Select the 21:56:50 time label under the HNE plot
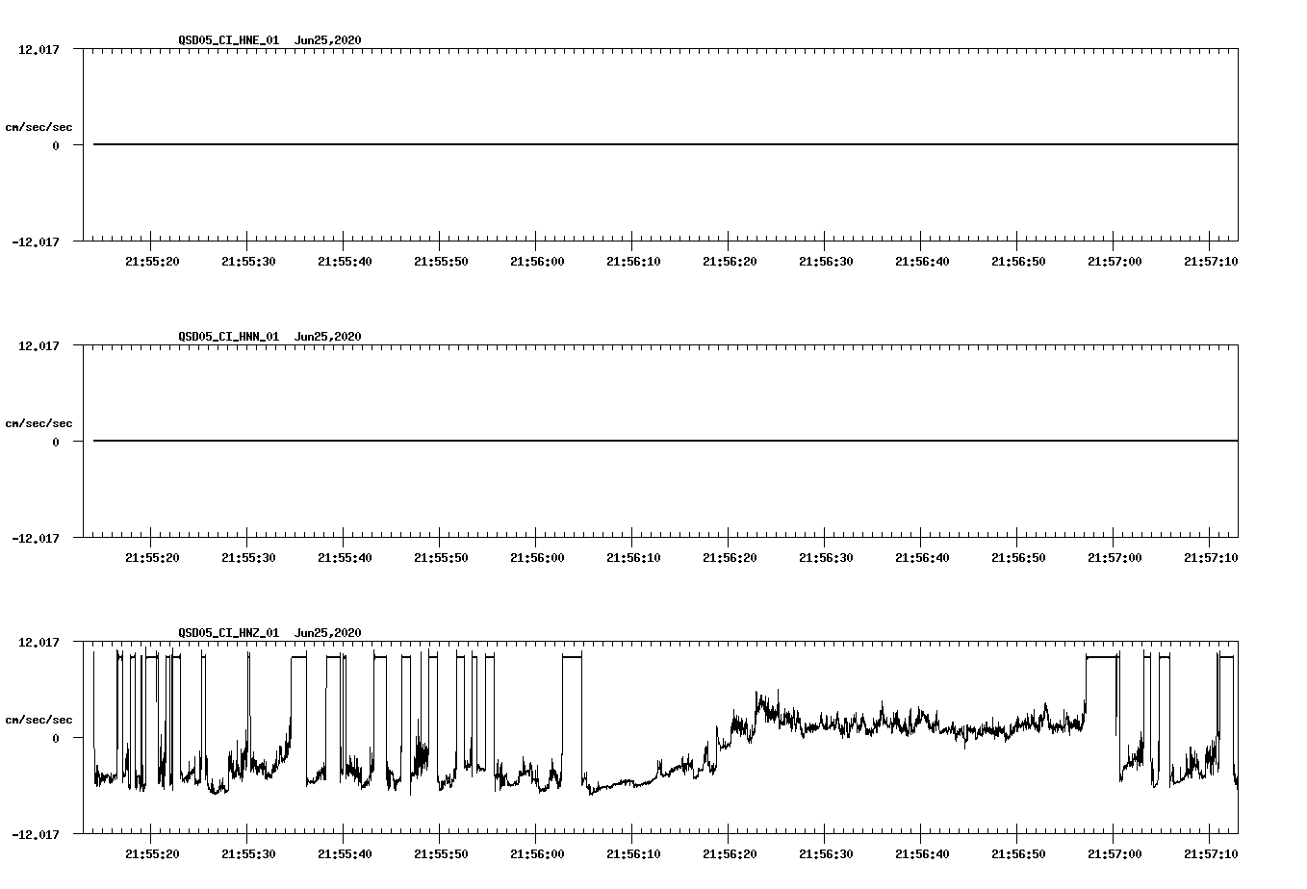This screenshot has height=889, width=1307. 1018,261
